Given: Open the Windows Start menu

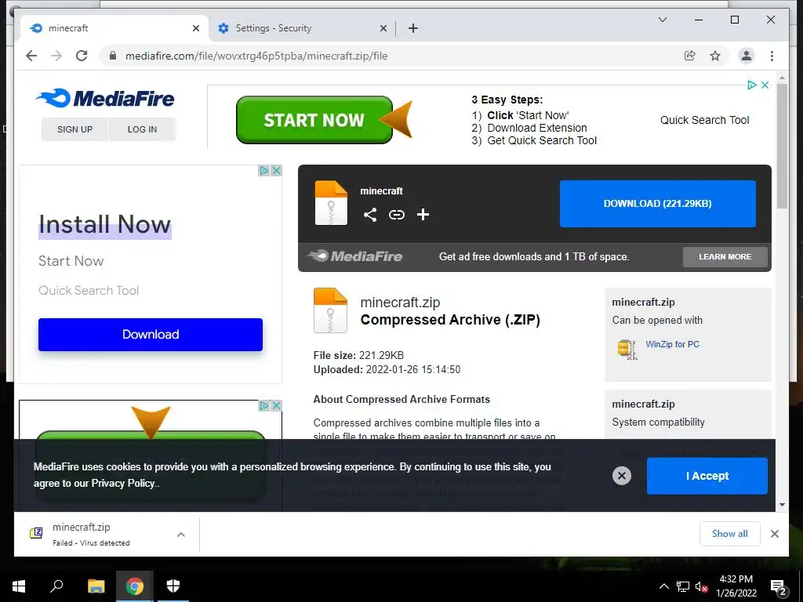Looking at the screenshot, I should [19, 586].
